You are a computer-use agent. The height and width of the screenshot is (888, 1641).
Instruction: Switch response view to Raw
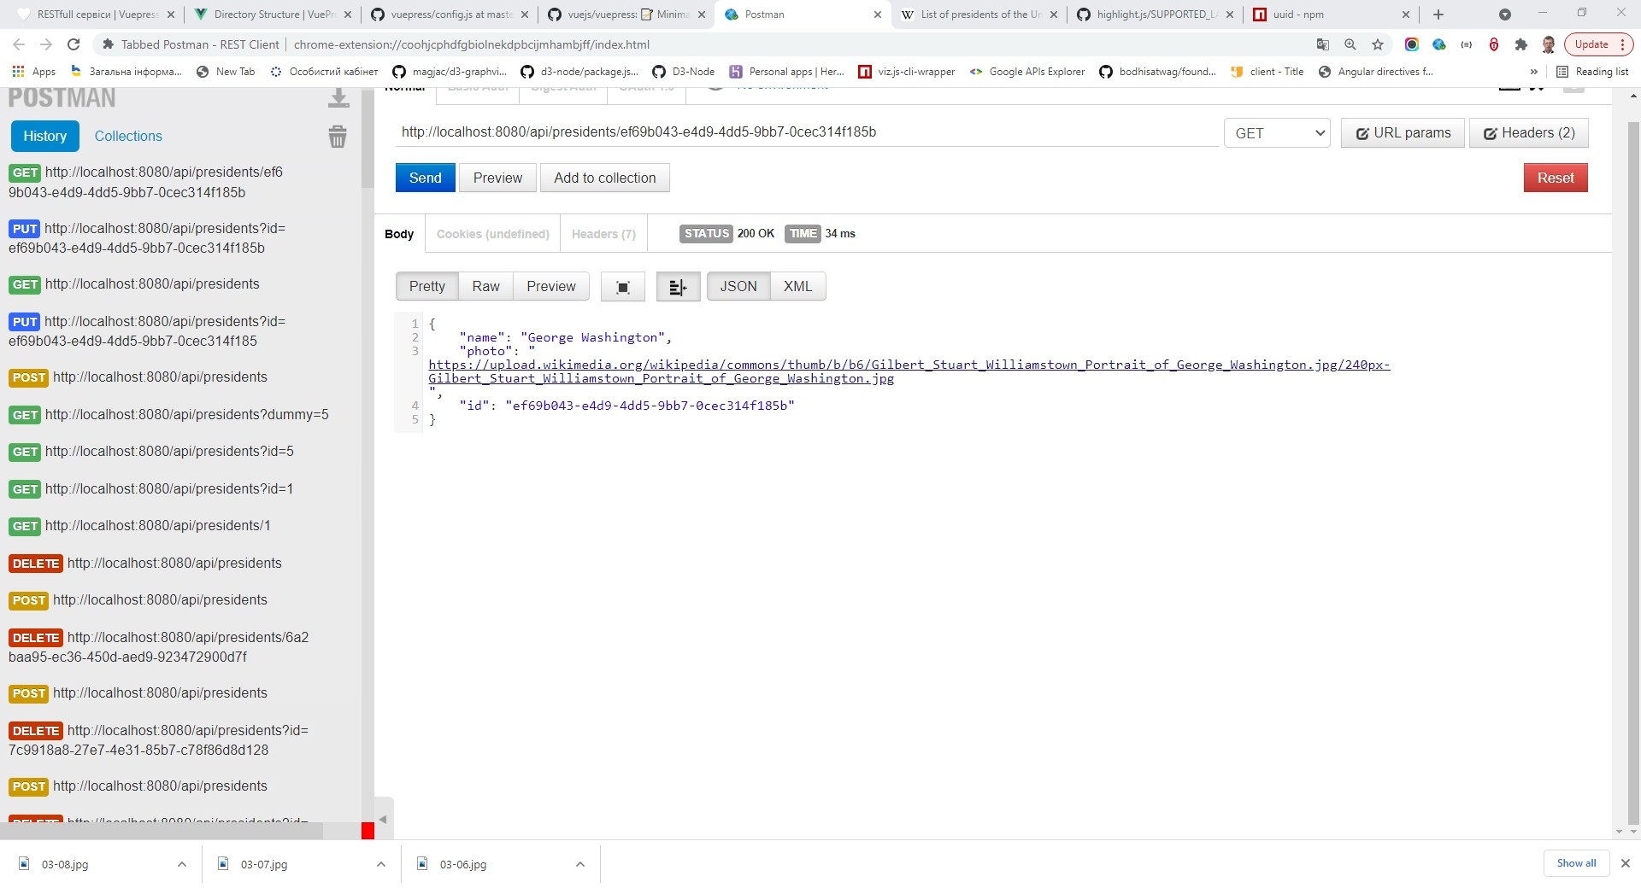tap(485, 287)
